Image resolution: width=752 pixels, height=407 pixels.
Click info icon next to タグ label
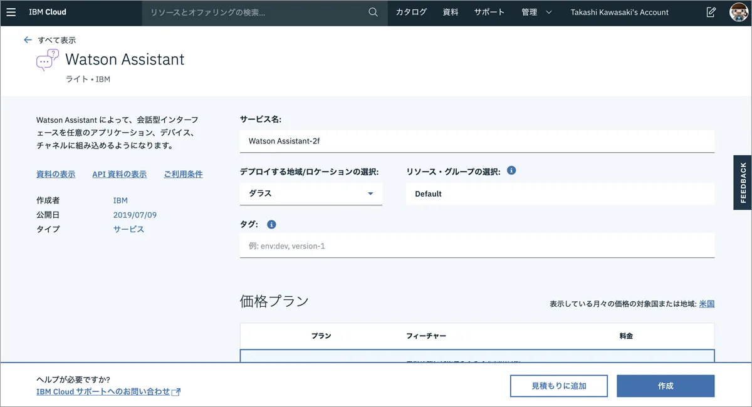click(x=271, y=224)
